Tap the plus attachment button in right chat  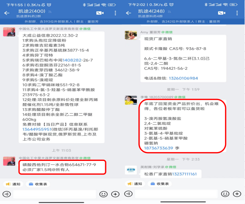tap(237, 194)
